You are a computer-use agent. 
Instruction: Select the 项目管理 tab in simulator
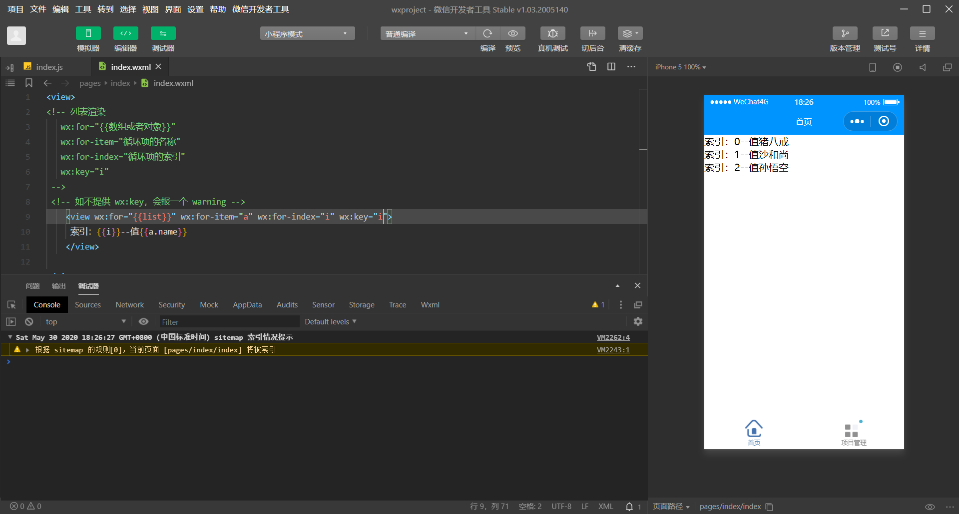(854, 433)
